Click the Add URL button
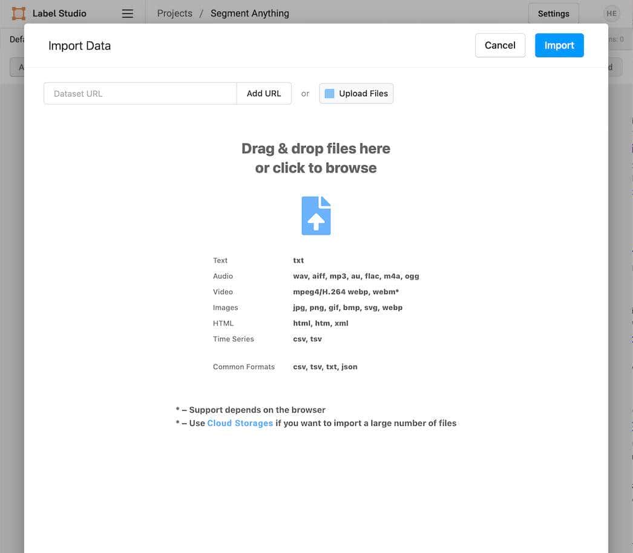Viewport: 633px width, 553px height. (x=264, y=94)
